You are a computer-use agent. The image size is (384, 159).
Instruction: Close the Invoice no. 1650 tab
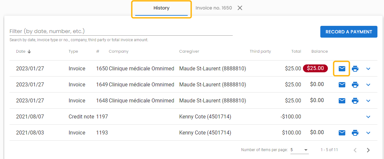240,8
